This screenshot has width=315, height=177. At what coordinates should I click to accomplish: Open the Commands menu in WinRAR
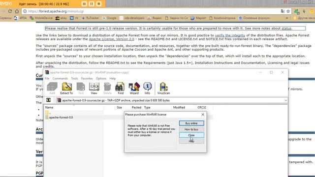[x=60, y=79]
